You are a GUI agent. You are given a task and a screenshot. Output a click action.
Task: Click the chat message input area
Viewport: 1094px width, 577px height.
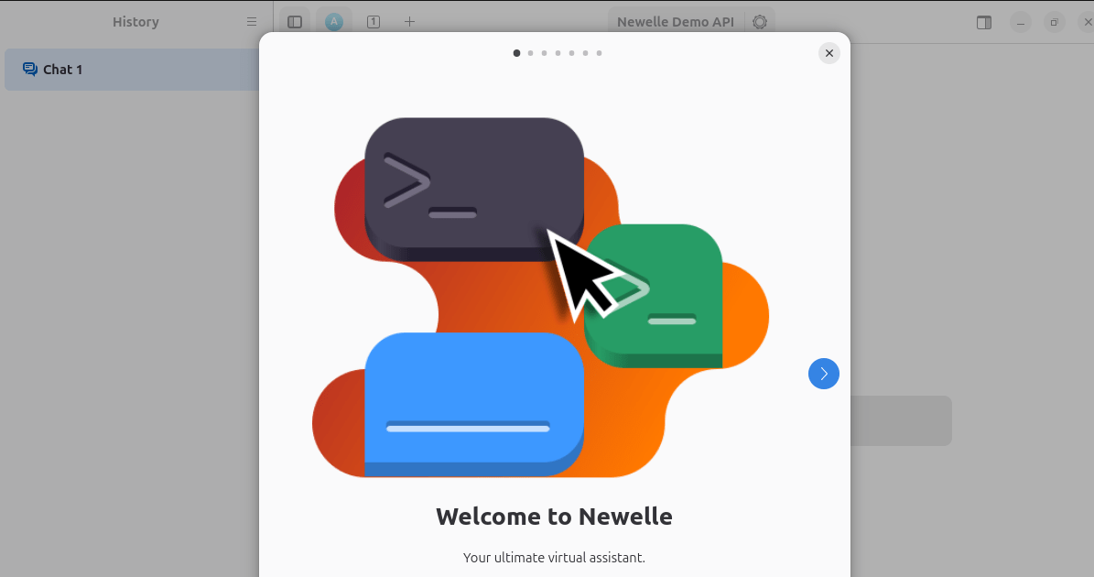pos(902,420)
